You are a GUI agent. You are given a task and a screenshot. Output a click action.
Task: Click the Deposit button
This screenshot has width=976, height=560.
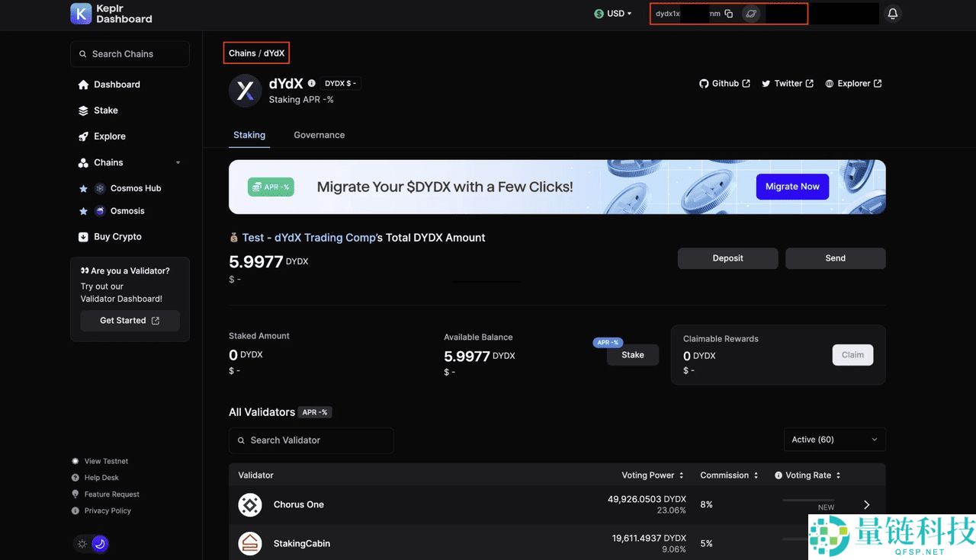[x=728, y=258]
